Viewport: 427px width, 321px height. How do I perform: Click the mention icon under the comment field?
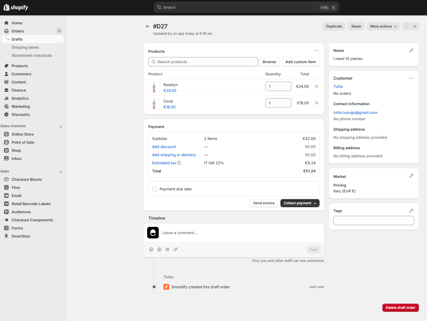click(159, 249)
